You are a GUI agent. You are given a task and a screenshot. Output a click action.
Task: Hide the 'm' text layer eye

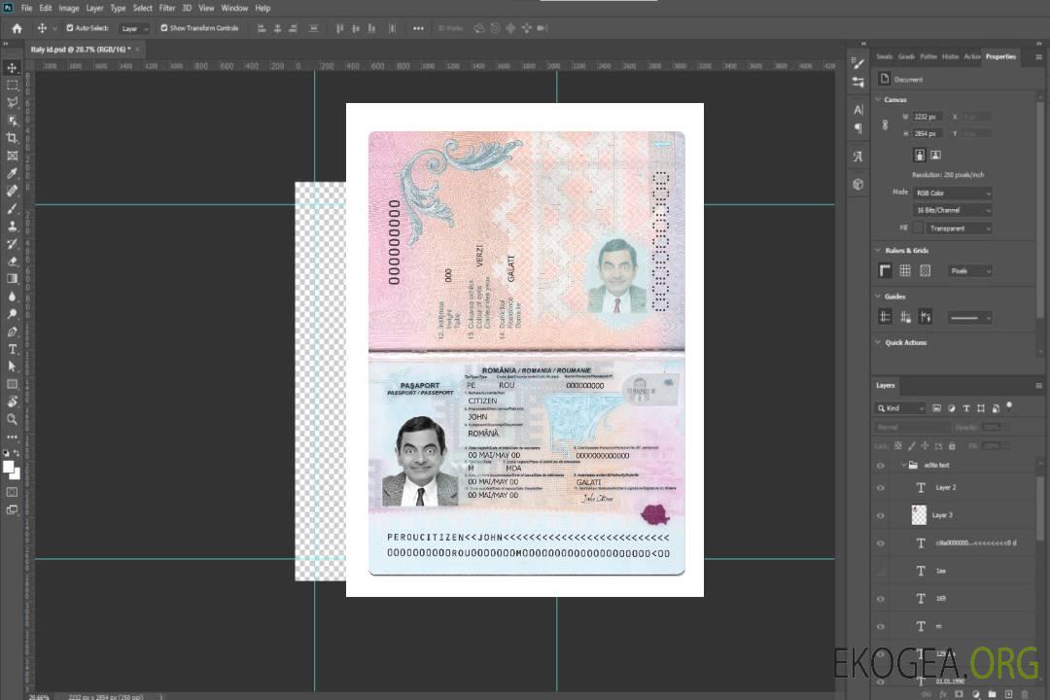click(881, 627)
